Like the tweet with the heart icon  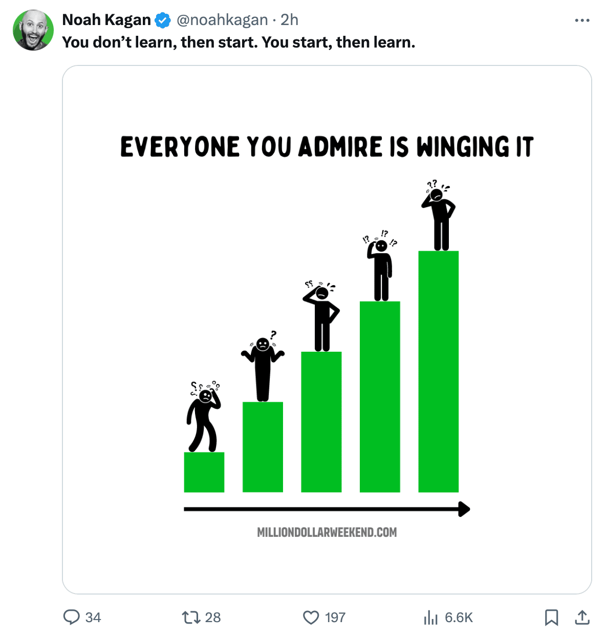pos(311,617)
